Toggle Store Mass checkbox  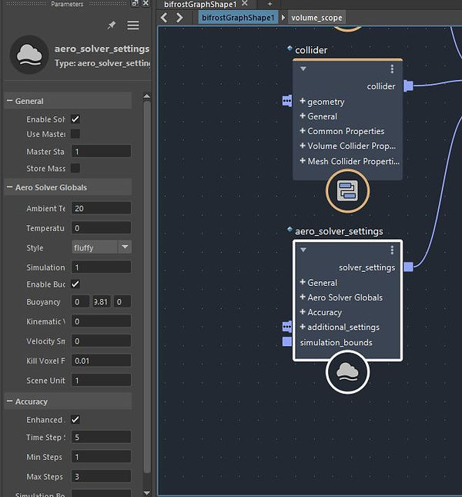coord(75,168)
